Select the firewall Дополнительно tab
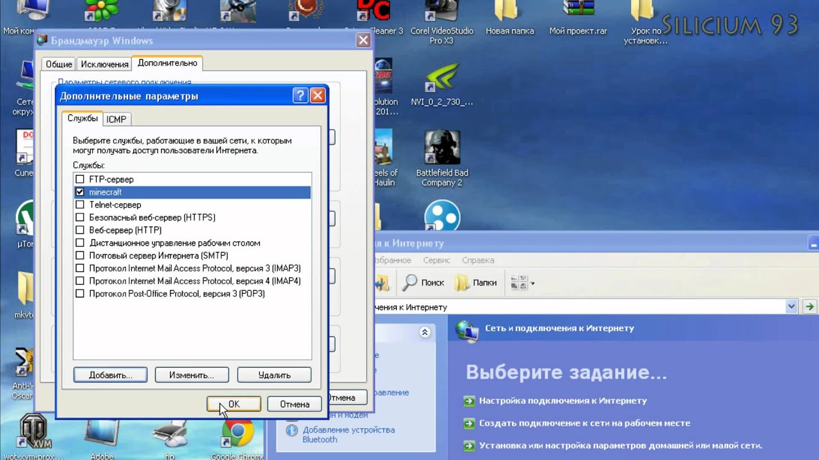The height and width of the screenshot is (460, 819). point(167,63)
